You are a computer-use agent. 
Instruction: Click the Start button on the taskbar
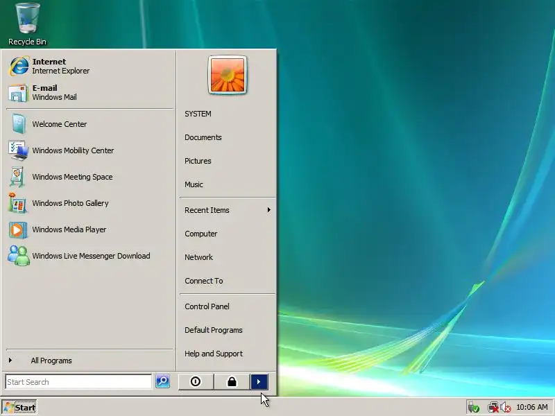[x=19, y=408]
